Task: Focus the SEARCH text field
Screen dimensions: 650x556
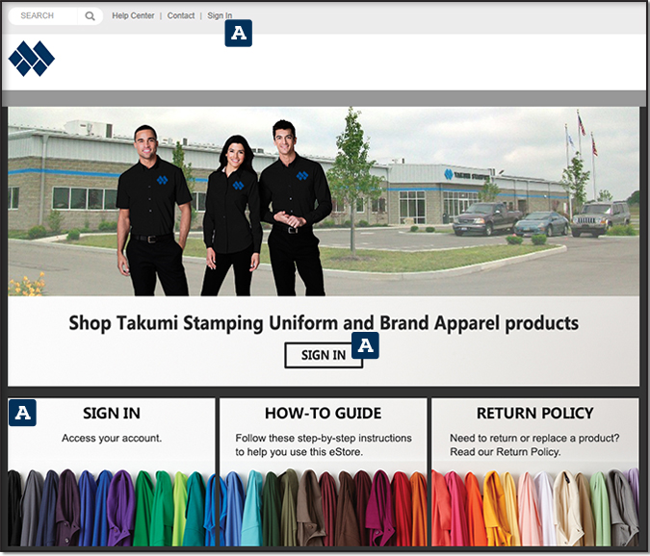Action: click(42, 16)
